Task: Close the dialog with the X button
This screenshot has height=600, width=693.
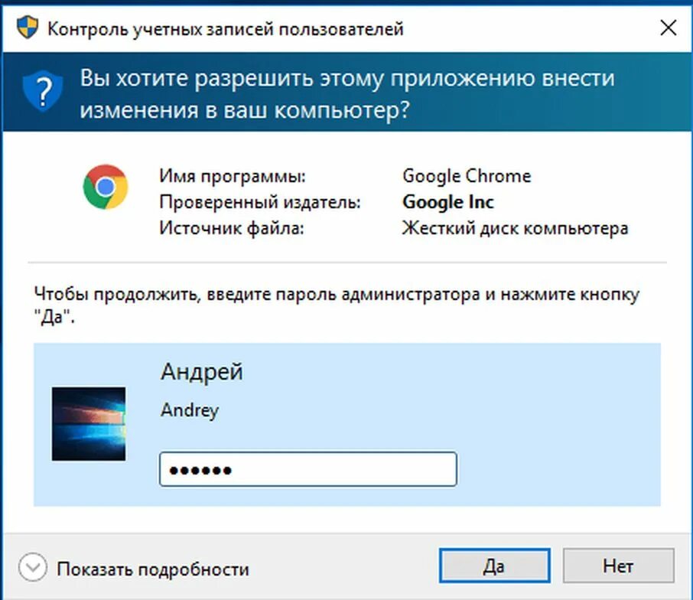Action: click(669, 28)
